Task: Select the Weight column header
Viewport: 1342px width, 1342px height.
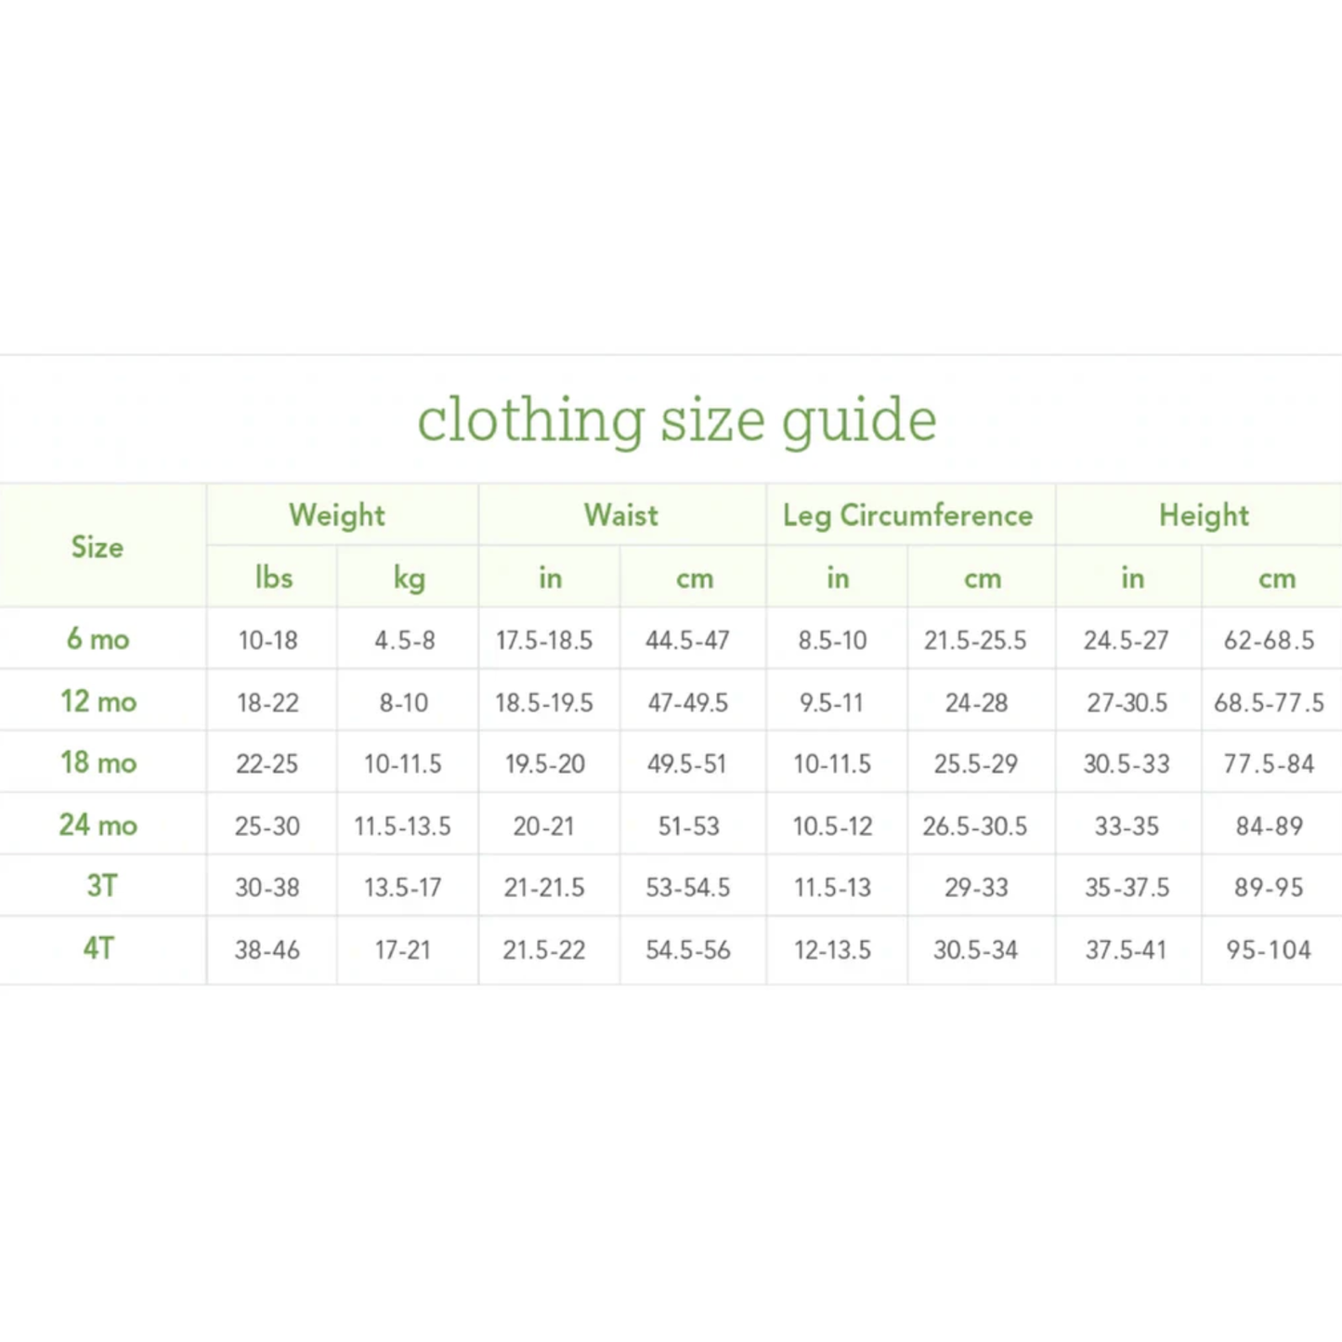Action: [x=336, y=515]
